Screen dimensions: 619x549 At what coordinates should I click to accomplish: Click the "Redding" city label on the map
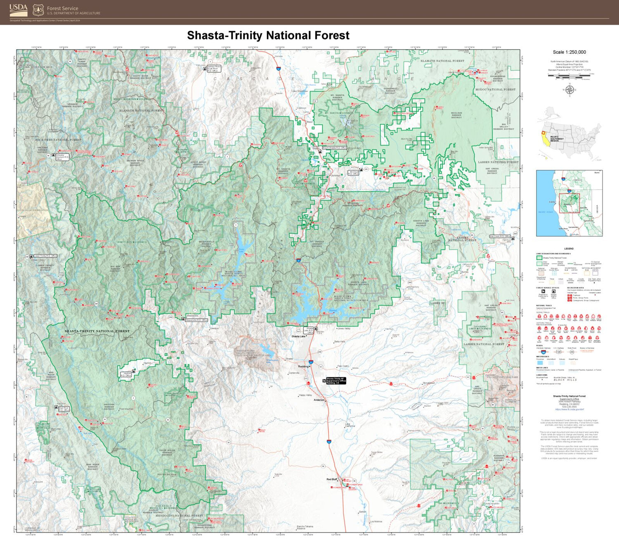coord(303,366)
